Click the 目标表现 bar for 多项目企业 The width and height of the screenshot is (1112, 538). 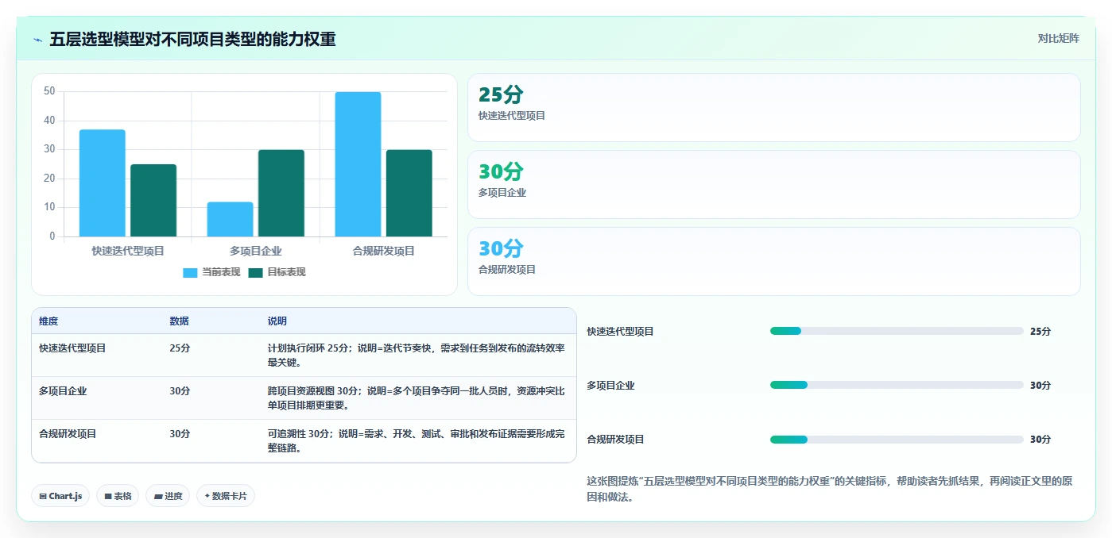coord(281,193)
